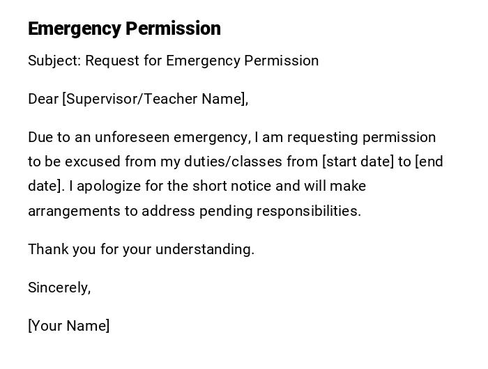This screenshot has height=369, width=488.
Task: Select the [Supervisor/Teacher Name] placeholder
Action: [155, 99]
